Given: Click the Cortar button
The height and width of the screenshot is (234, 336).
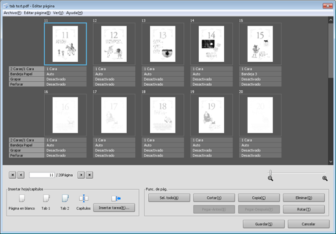Looking at the screenshot, I should tap(214, 198).
